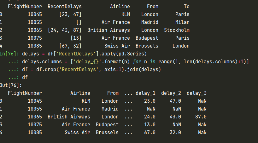Viewport: 258px width, 143px height.
Task: Click the Milan destination cell
Action: click(182, 22)
